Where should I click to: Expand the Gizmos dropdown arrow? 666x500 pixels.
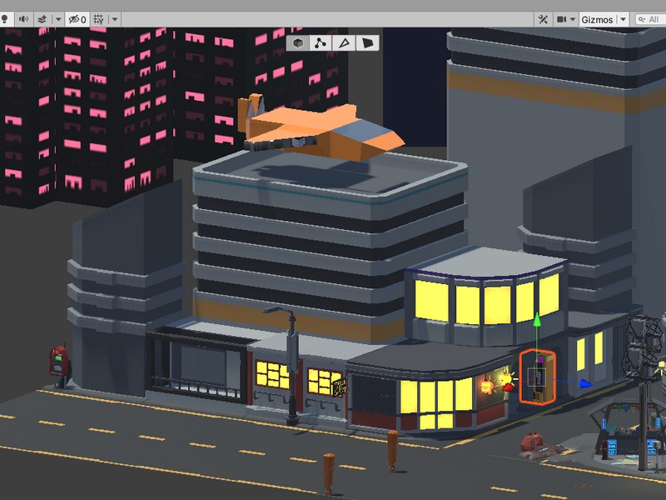(x=622, y=17)
